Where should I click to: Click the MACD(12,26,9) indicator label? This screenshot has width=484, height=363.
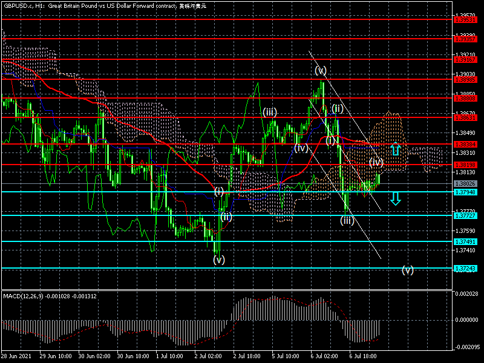(50, 296)
